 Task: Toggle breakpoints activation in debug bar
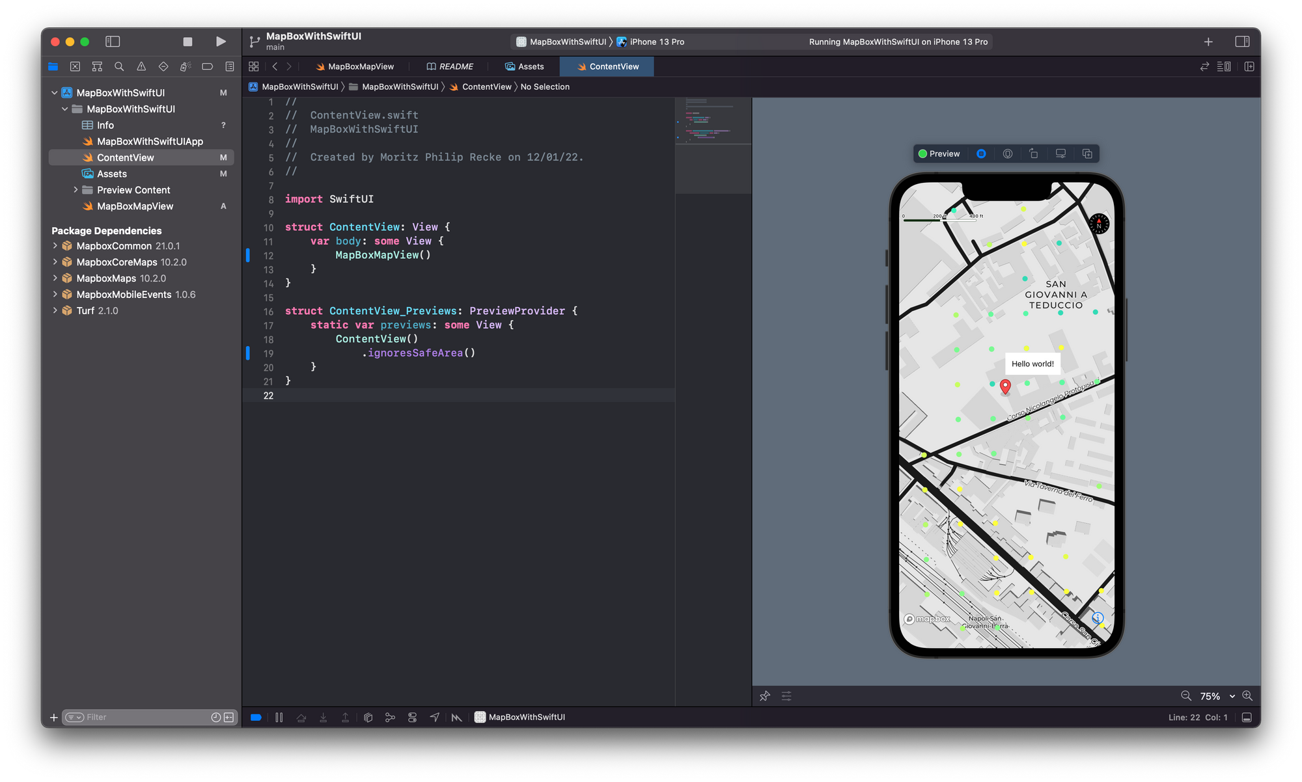(256, 717)
